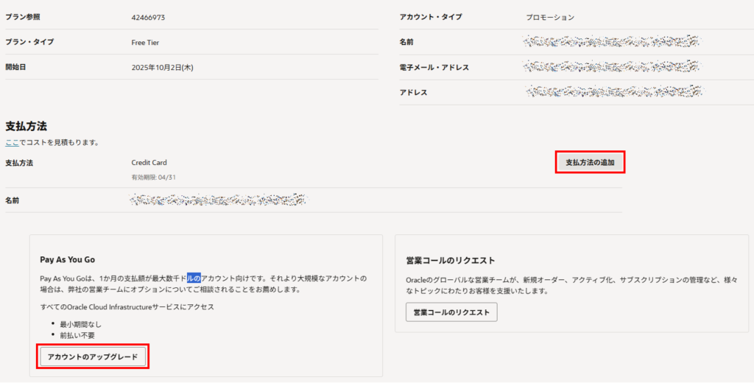Click the Credit Card payment method text

tap(149, 162)
